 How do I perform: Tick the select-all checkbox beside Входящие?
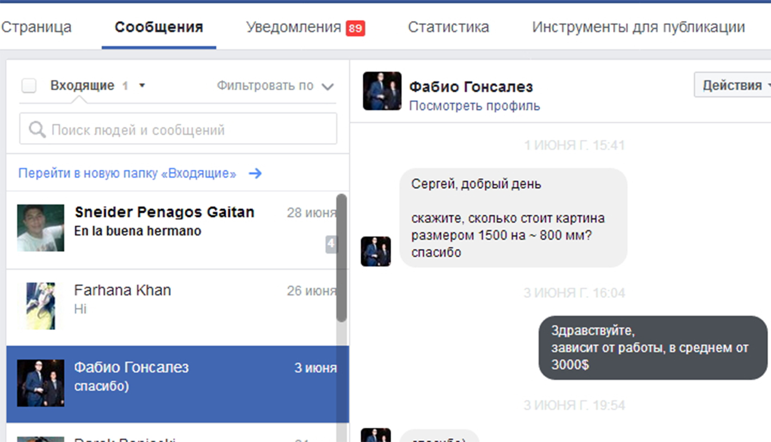click(x=29, y=86)
